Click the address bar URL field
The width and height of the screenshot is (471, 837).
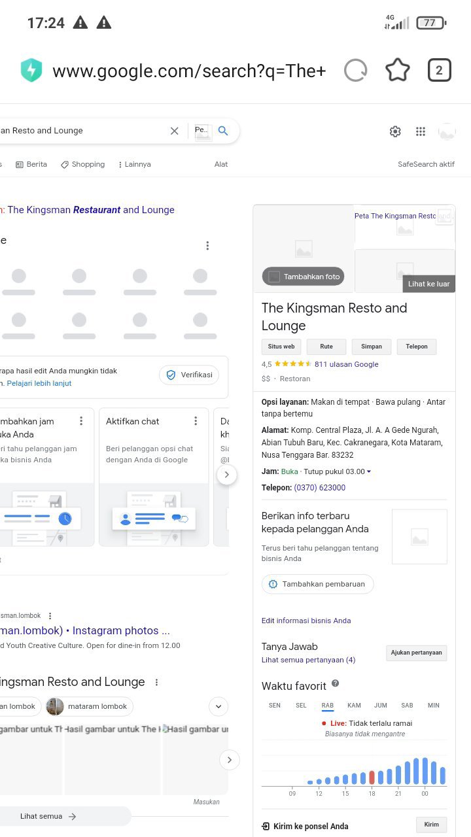pyautogui.click(x=188, y=71)
